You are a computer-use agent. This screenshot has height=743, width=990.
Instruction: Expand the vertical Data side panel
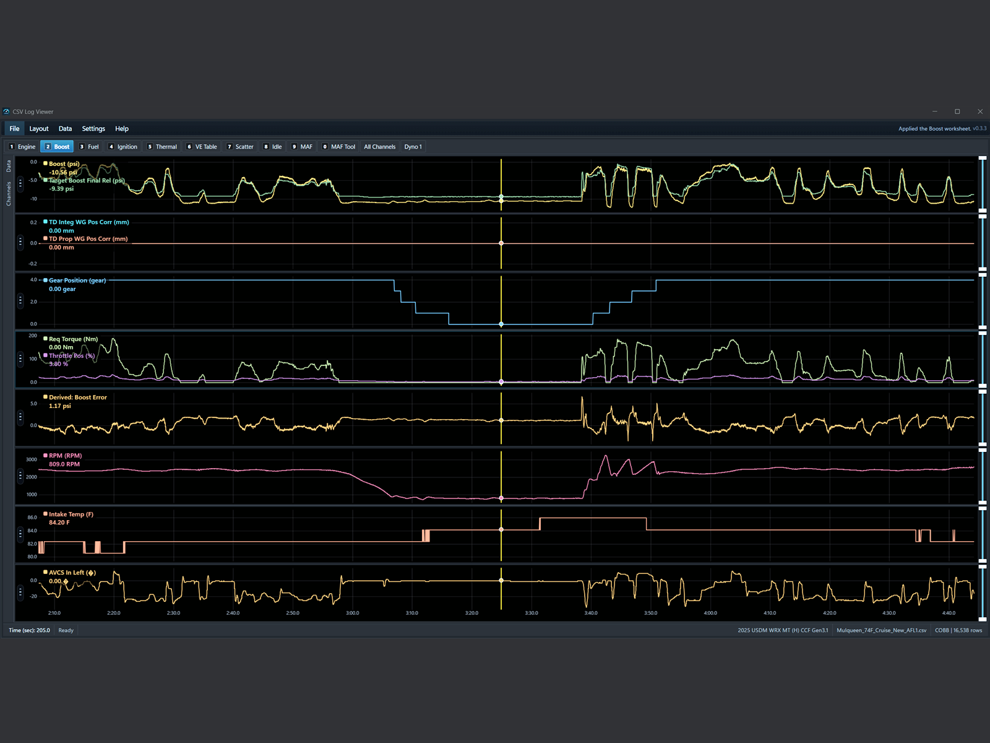coord(9,166)
